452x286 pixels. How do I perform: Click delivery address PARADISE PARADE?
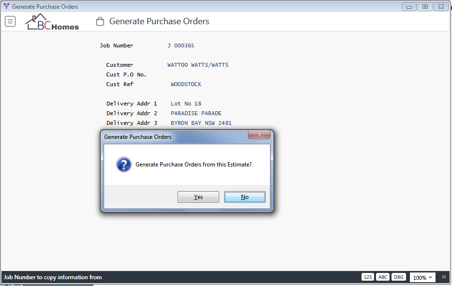(x=196, y=113)
